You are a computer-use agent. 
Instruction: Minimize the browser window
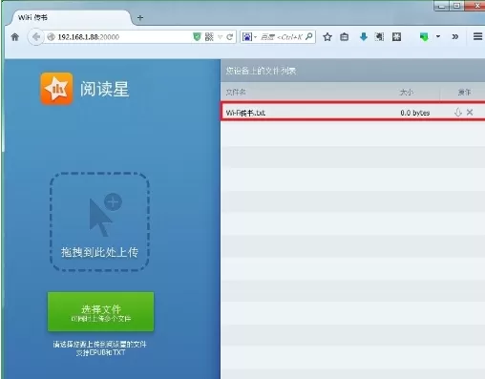pos(441,6)
